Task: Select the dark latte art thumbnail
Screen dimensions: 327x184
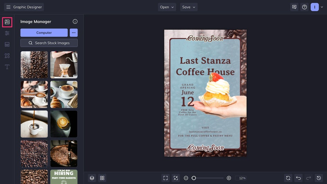Action: tap(64, 124)
